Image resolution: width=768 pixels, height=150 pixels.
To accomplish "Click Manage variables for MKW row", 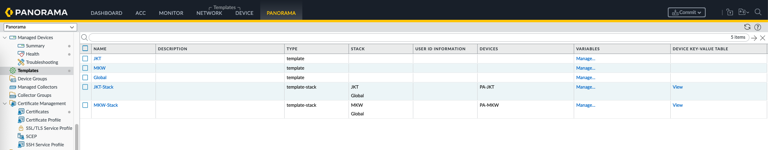I will click(x=586, y=68).
